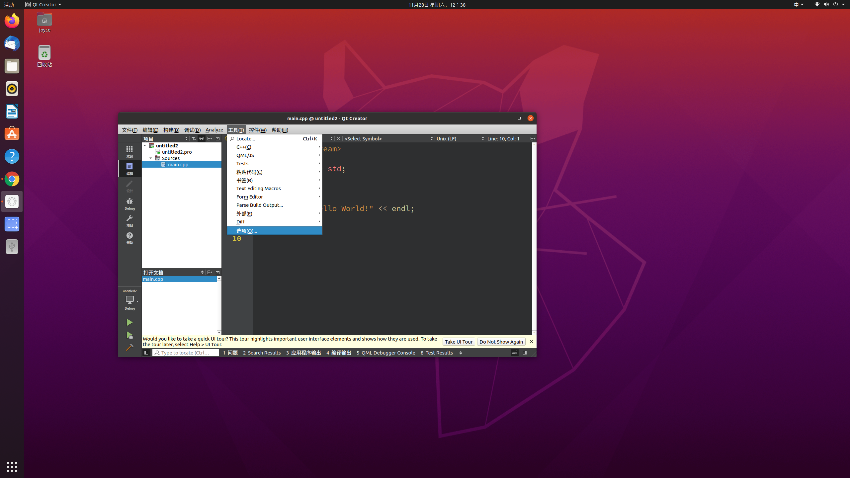Open the output panes selector arrows

pos(461,353)
